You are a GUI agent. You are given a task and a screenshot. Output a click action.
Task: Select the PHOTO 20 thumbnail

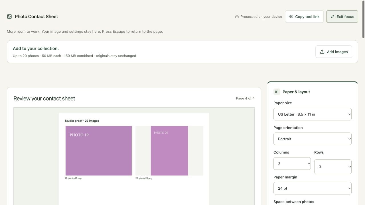tap(169, 151)
